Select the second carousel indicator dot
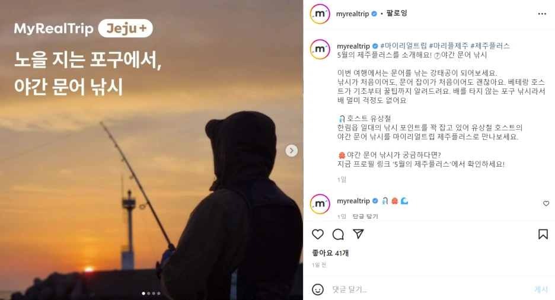 [x=148, y=293]
